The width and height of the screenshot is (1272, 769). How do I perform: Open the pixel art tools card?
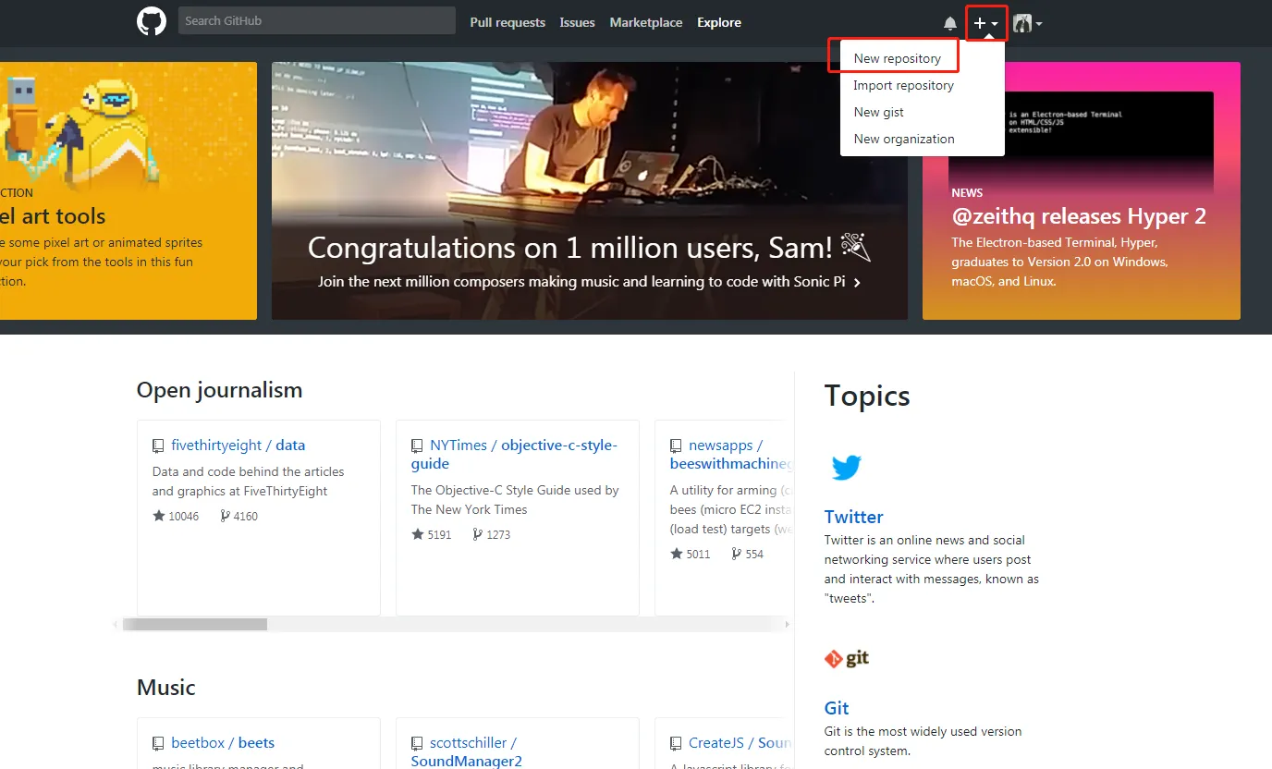[128, 190]
